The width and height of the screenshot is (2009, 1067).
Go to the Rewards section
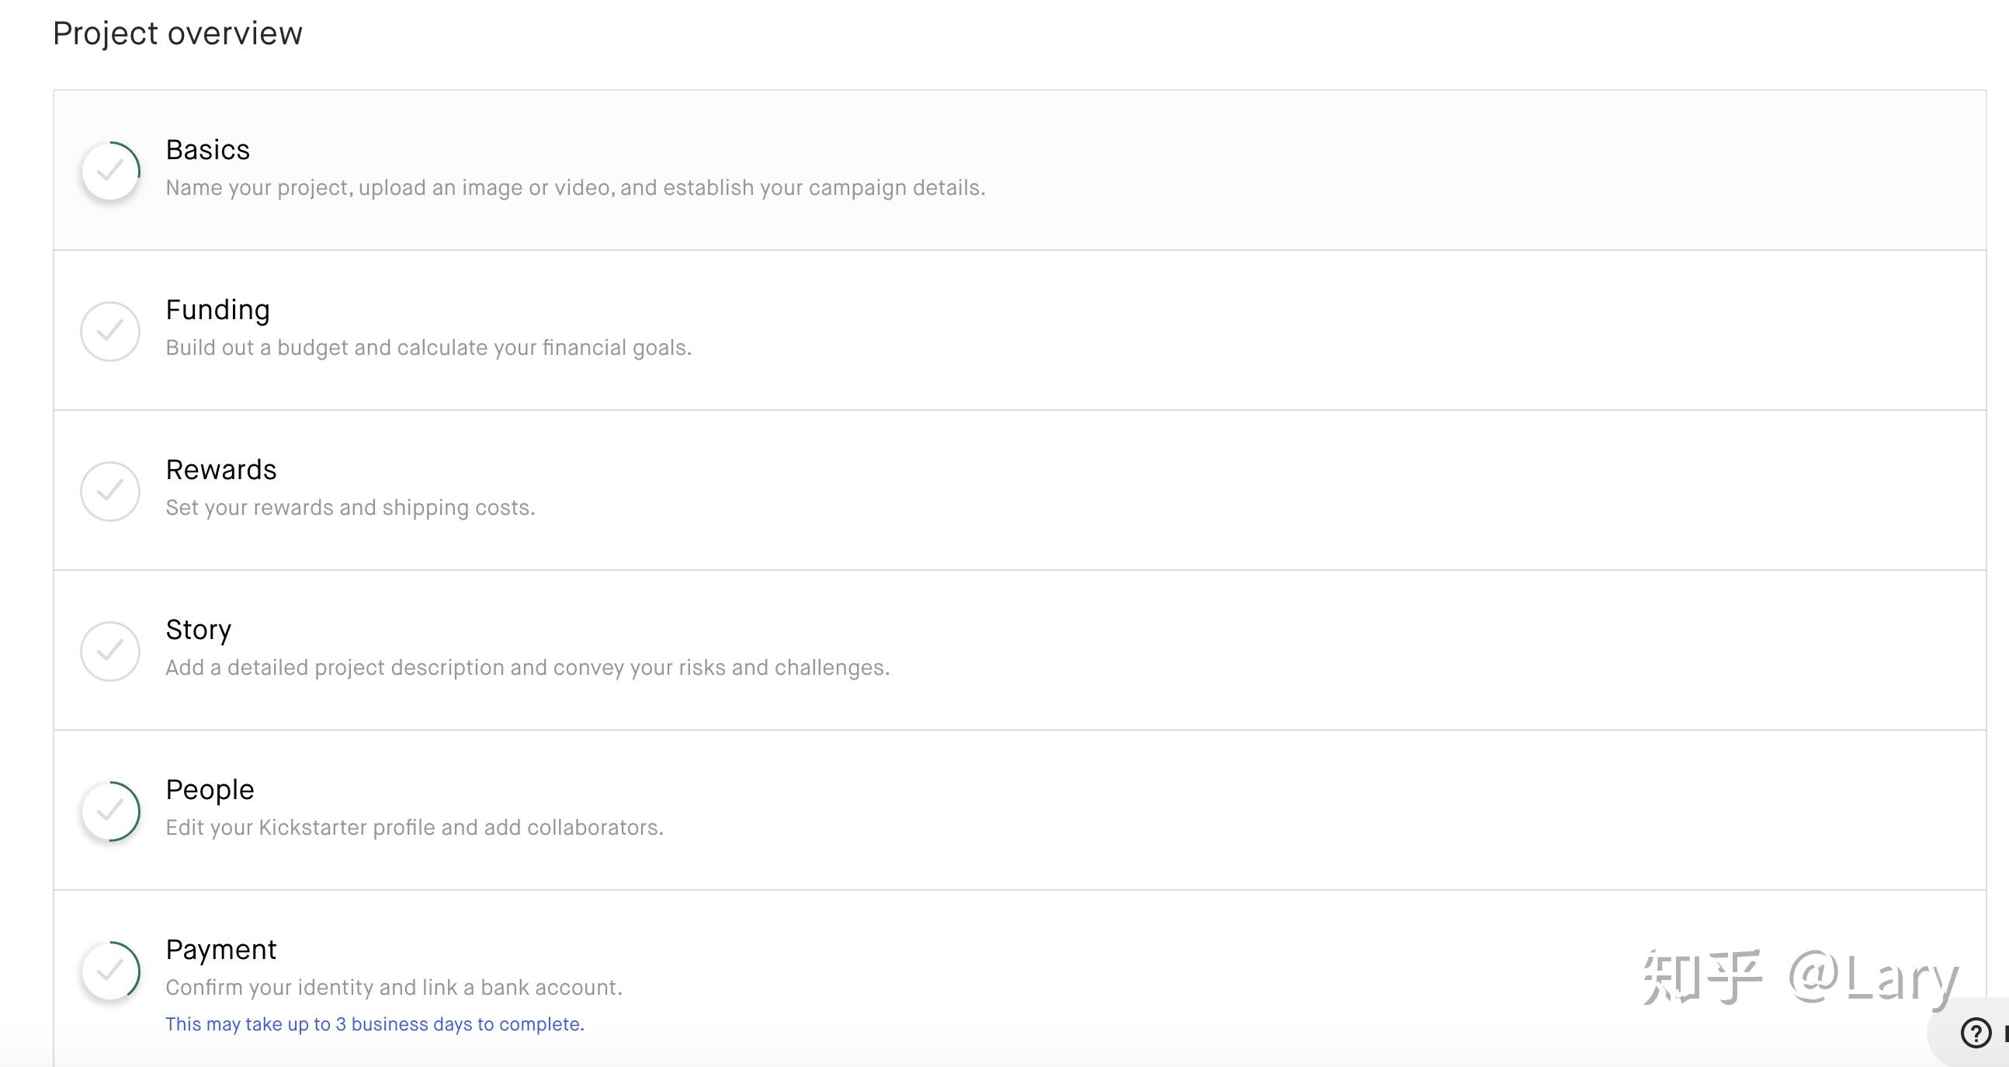click(x=220, y=470)
